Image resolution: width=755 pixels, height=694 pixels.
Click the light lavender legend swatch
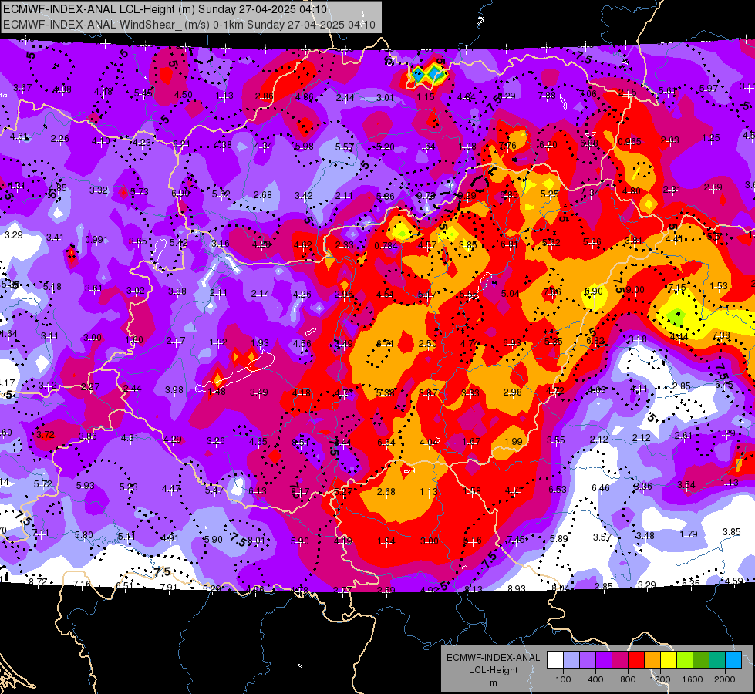571,660
